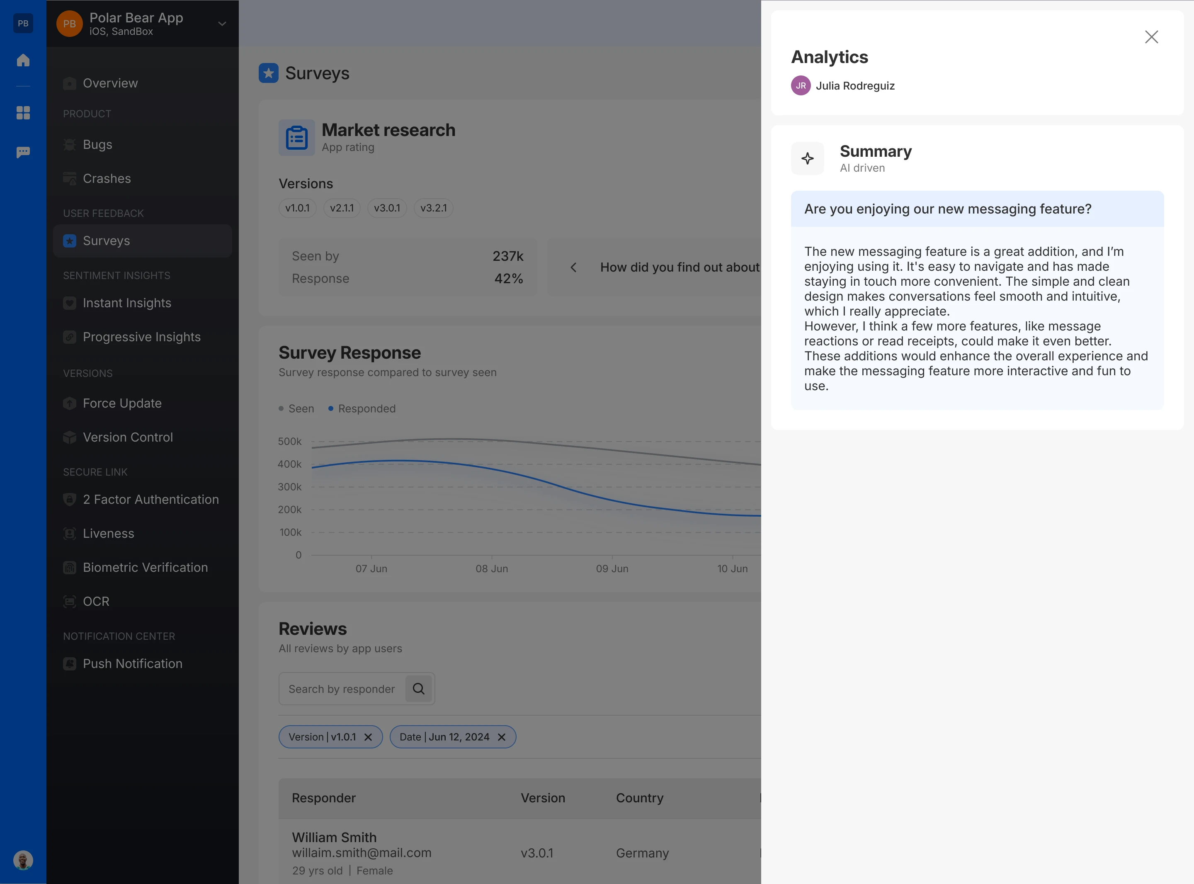1194x884 pixels.
Task: Focus the Search by responder field
Action: tap(341, 689)
